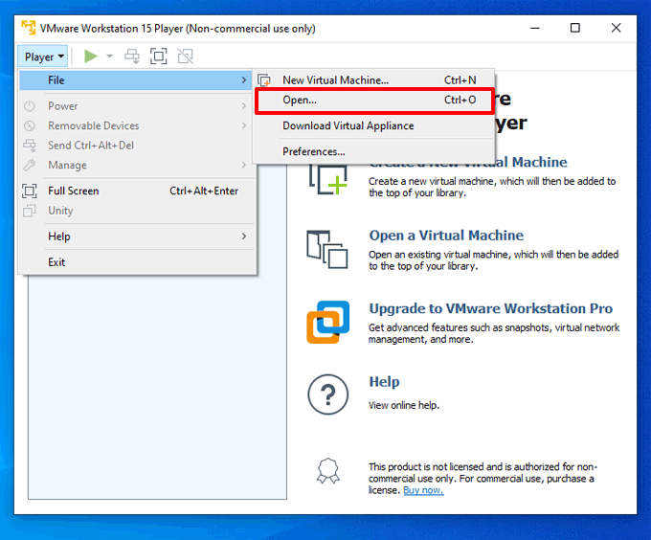The width and height of the screenshot is (651, 540).
Task: Expand the power options arrow beside Play
Action: click(109, 56)
